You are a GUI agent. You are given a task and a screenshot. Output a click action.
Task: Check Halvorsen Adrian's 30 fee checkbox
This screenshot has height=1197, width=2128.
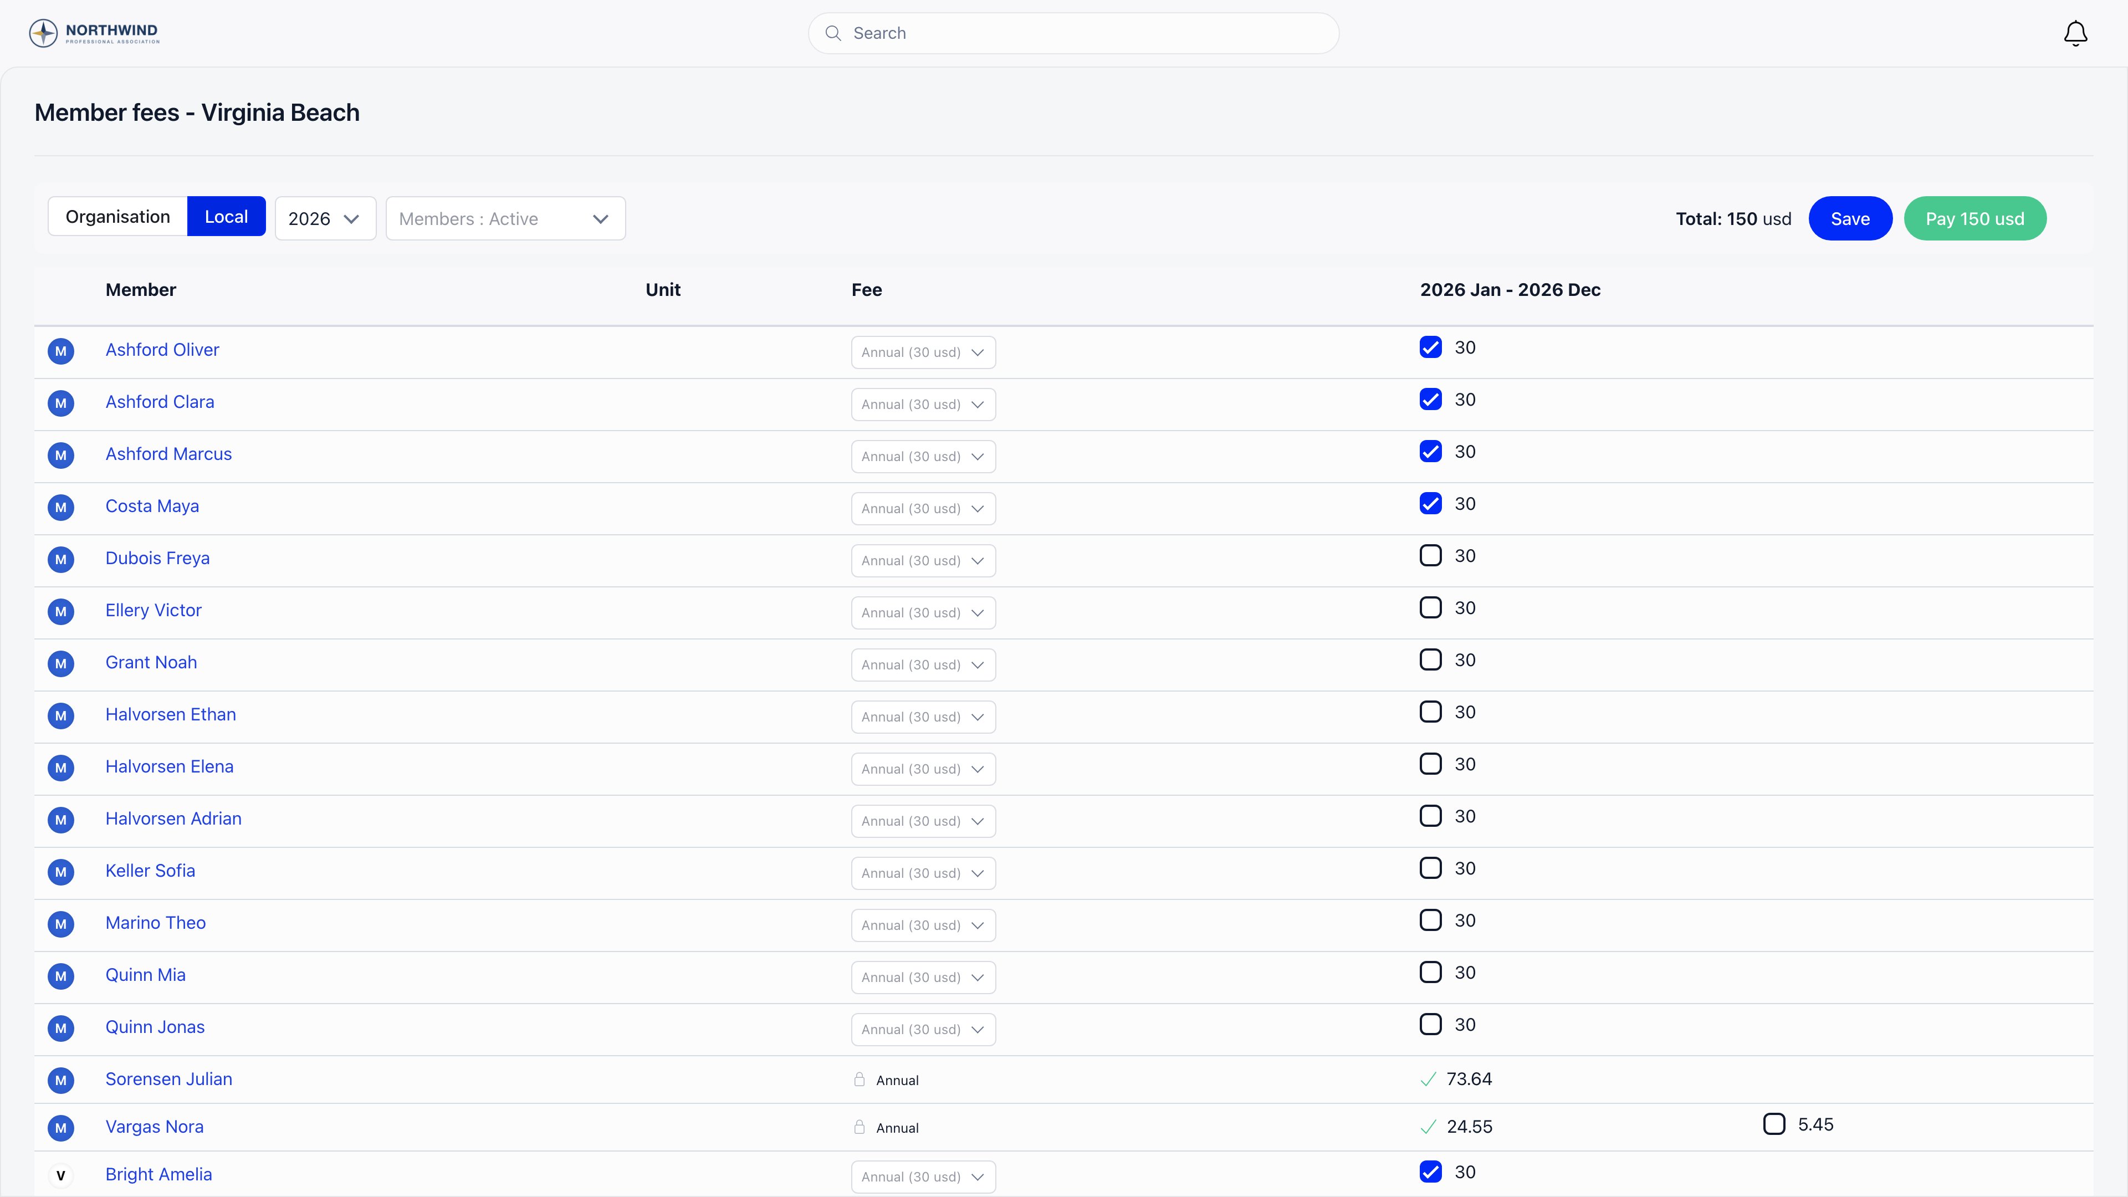[x=1431, y=815]
